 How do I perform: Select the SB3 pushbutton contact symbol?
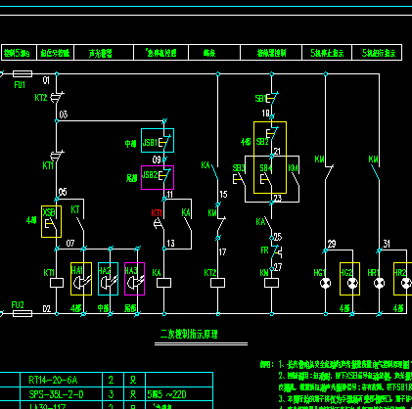pos(239,179)
